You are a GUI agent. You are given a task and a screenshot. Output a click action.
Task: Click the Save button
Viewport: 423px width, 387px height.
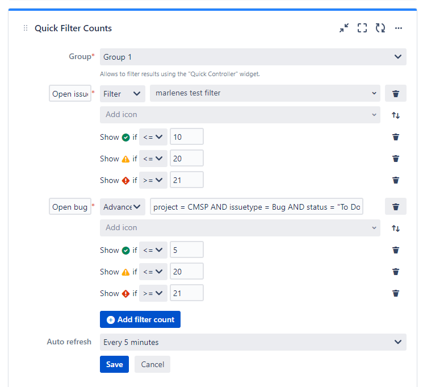coord(114,364)
